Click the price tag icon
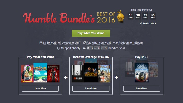 coord(84,43)
